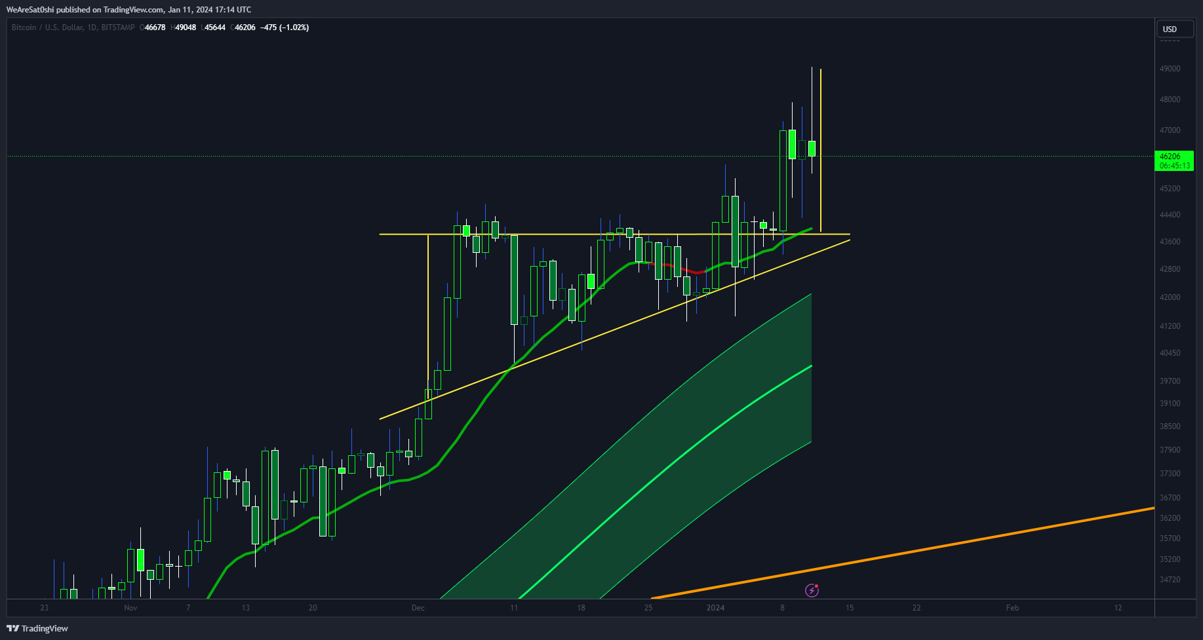Click the date label 12 on the time axis
Image resolution: width=1203 pixels, height=640 pixels.
(1118, 608)
